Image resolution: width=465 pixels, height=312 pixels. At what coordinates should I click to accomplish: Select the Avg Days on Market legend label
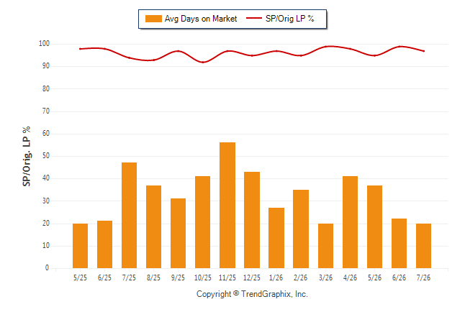[x=201, y=19]
